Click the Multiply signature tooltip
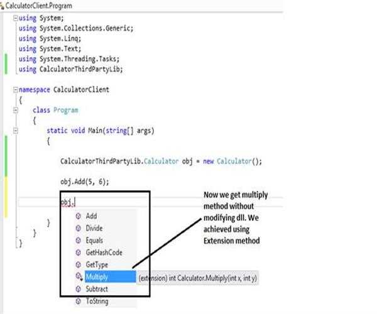Viewport: 377px width, 314px height. tap(207, 277)
